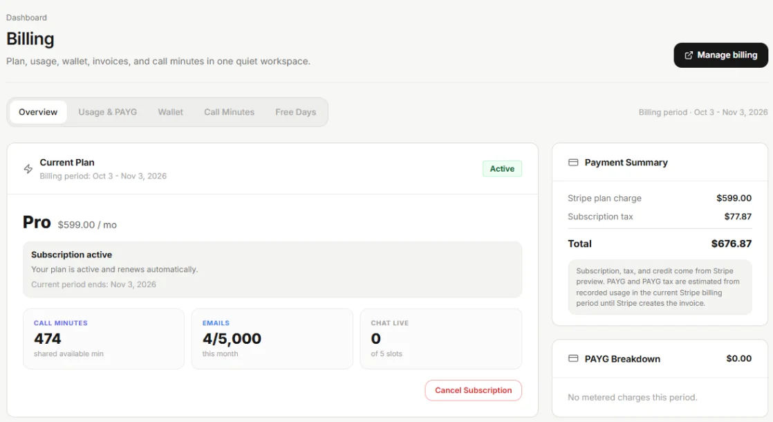The width and height of the screenshot is (773, 422).
Task: Click the 'this month' label under Emails
Action: (220, 354)
